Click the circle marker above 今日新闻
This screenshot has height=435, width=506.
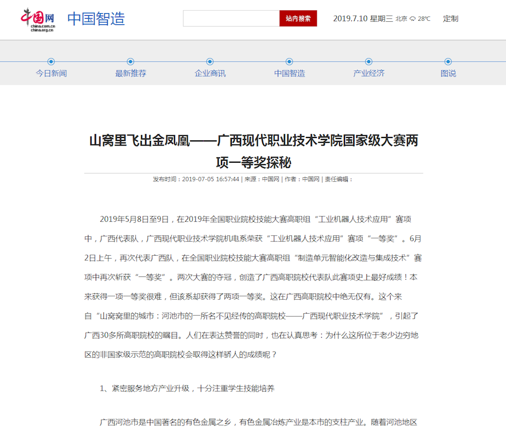click(51, 62)
